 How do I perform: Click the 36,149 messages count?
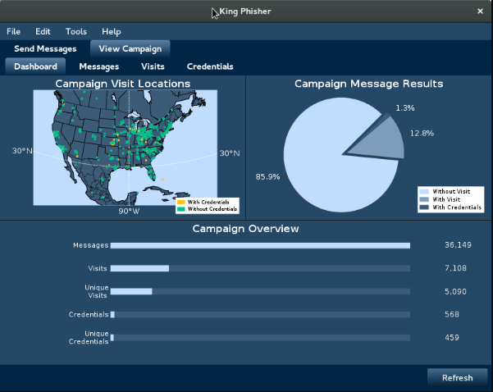pyautogui.click(x=458, y=245)
